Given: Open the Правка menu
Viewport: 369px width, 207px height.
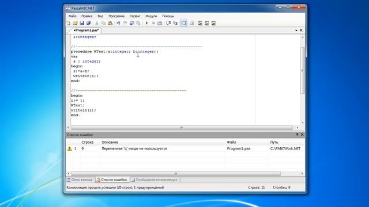Looking at the screenshot, I should click(87, 16).
